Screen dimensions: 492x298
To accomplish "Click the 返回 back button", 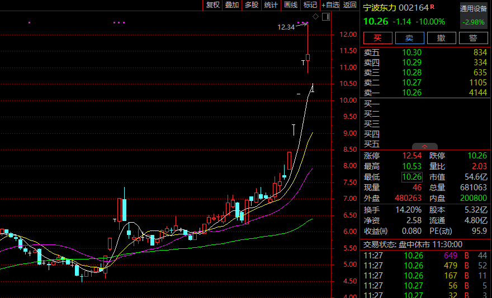I will [x=350, y=4].
